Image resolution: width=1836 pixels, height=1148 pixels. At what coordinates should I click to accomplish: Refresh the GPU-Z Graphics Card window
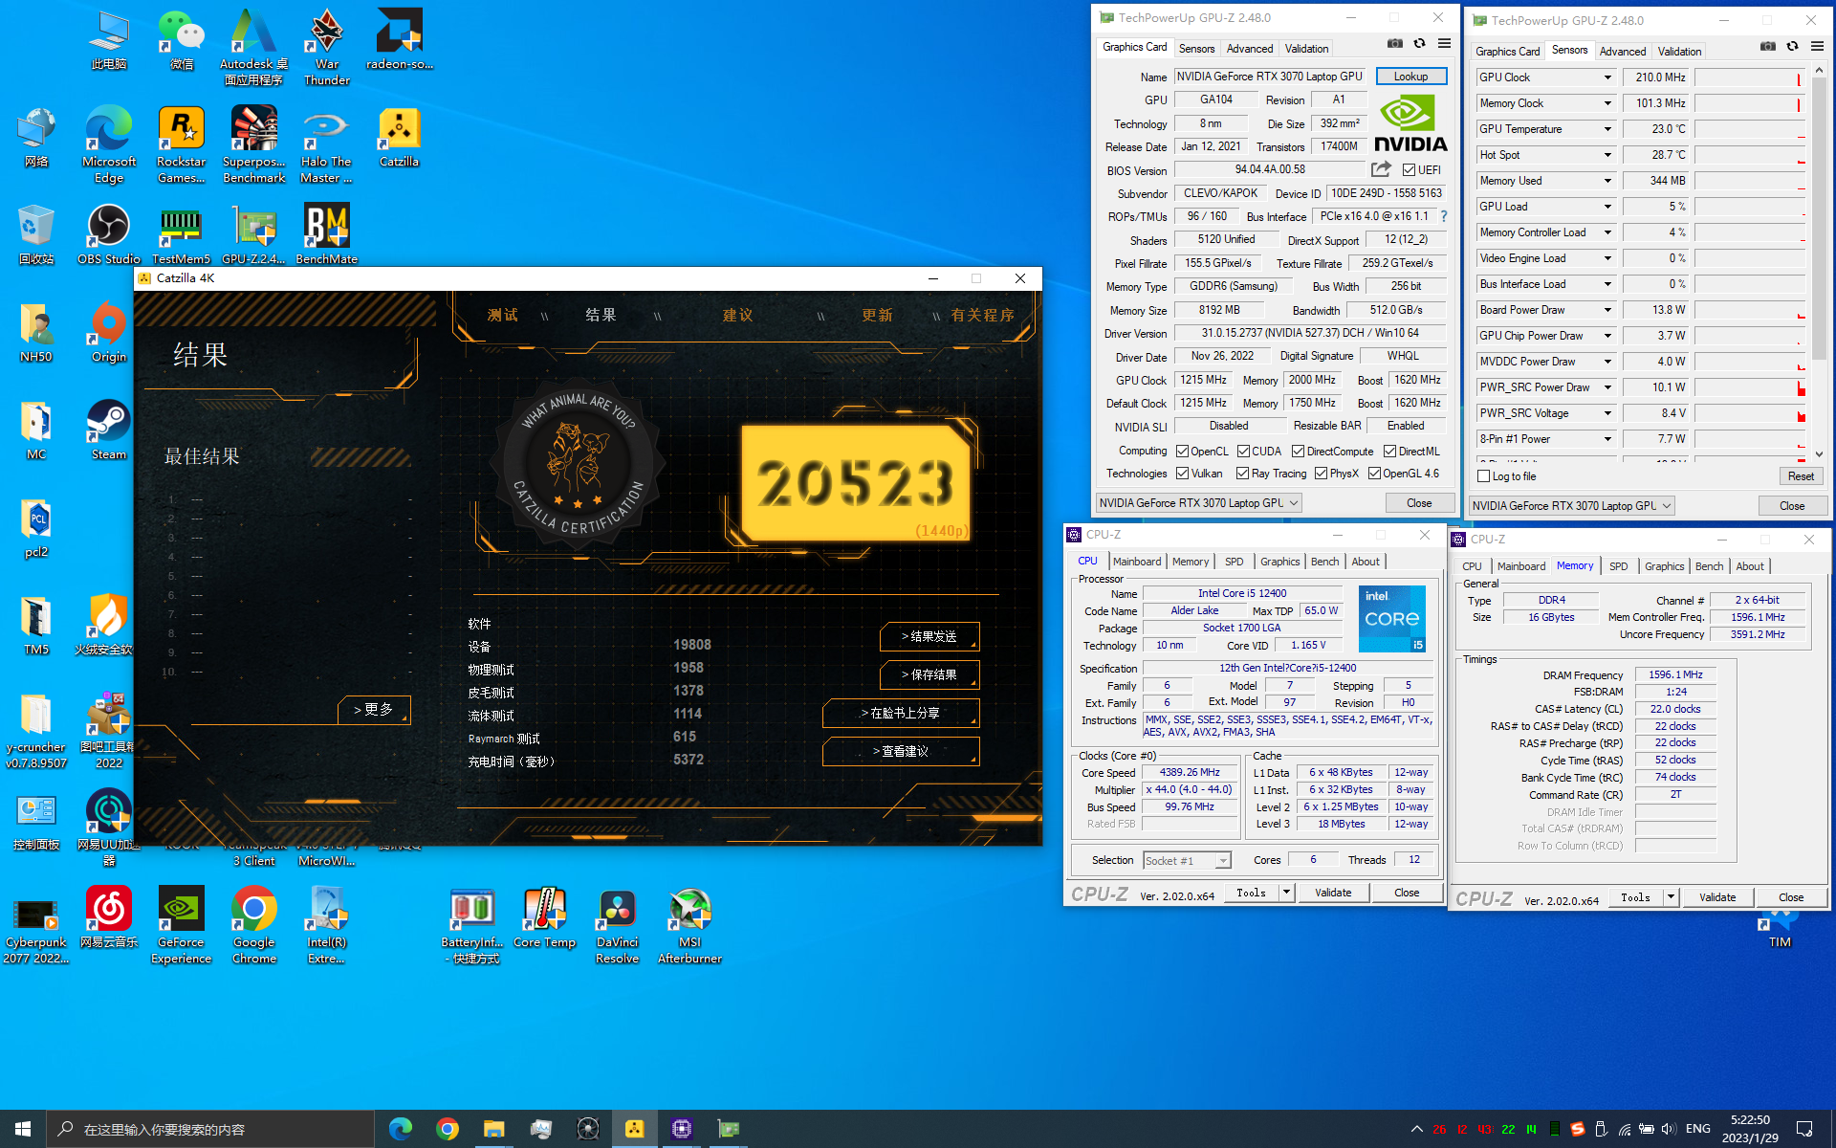[1419, 44]
